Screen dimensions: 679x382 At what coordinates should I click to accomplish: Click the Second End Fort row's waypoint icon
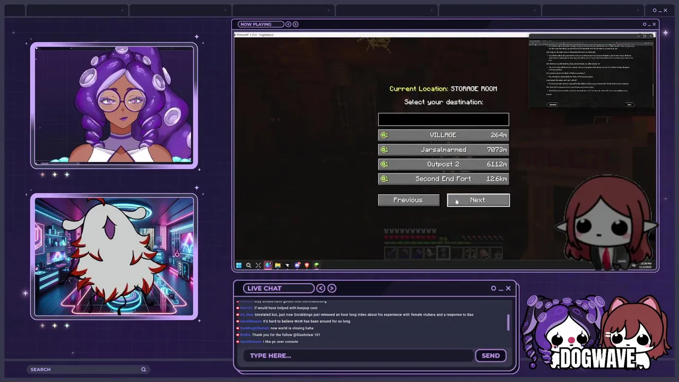[384, 179]
